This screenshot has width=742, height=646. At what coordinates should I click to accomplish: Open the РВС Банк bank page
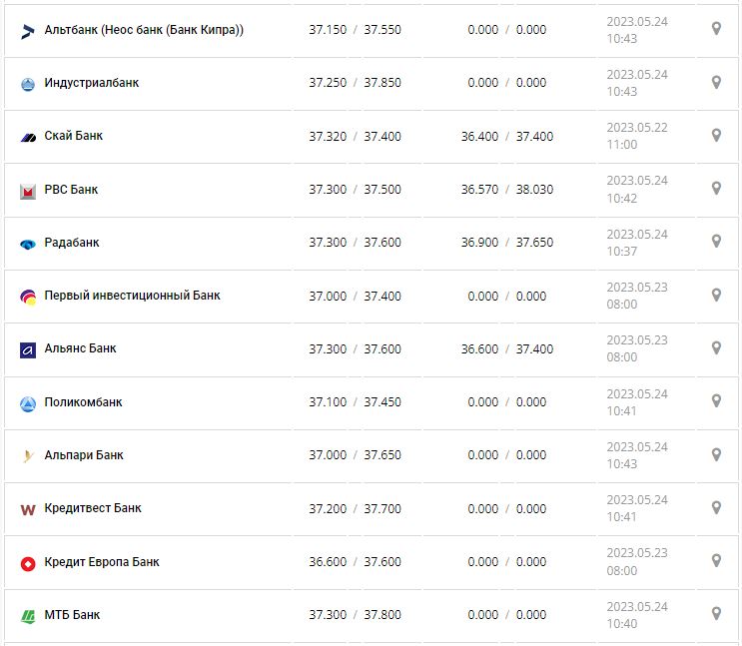click(x=71, y=190)
